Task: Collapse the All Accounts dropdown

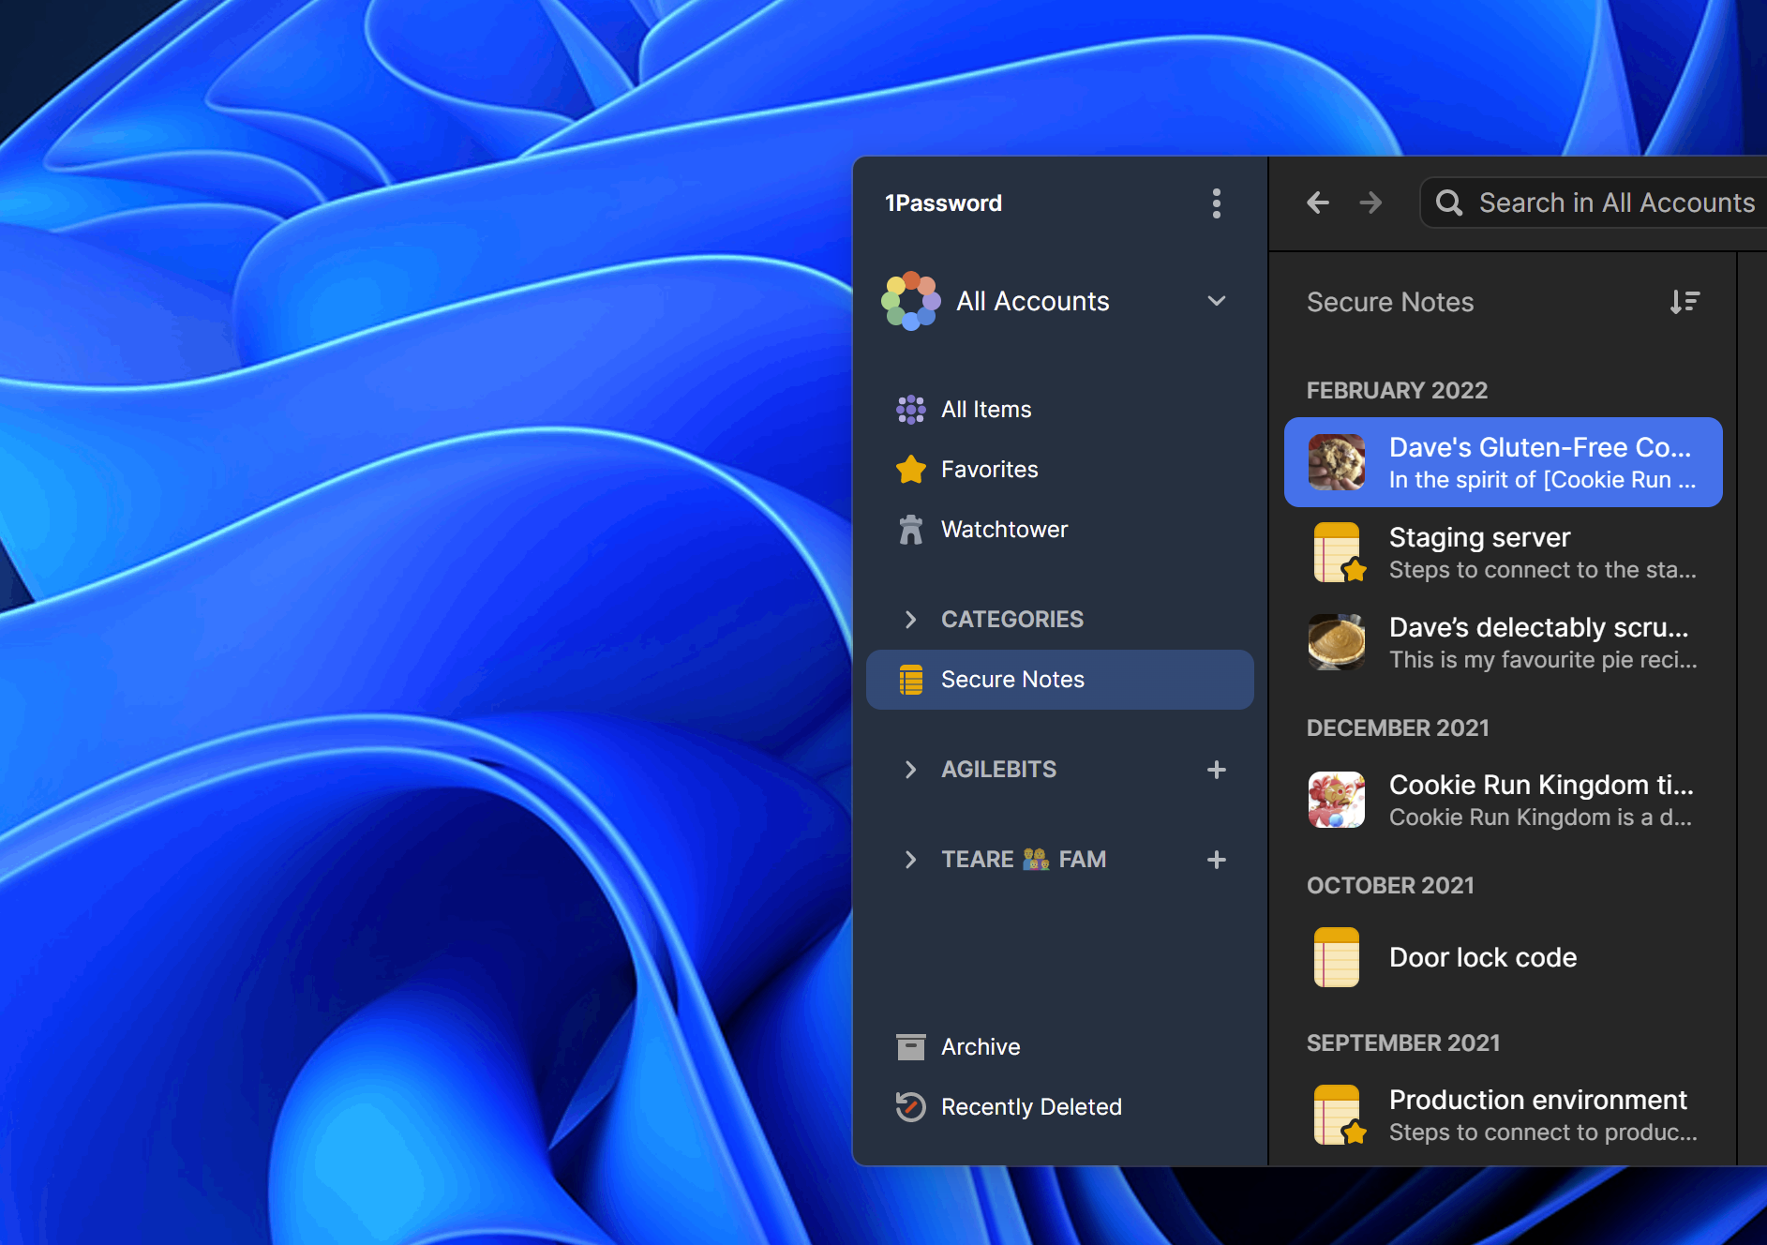Action: pyautogui.click(x=1216, y=301)
